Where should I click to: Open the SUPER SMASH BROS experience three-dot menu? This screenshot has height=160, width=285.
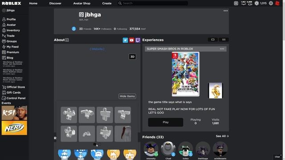point(222,49)
